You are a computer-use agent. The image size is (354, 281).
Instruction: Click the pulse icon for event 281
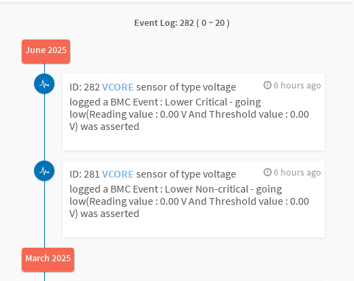(44, 171)
